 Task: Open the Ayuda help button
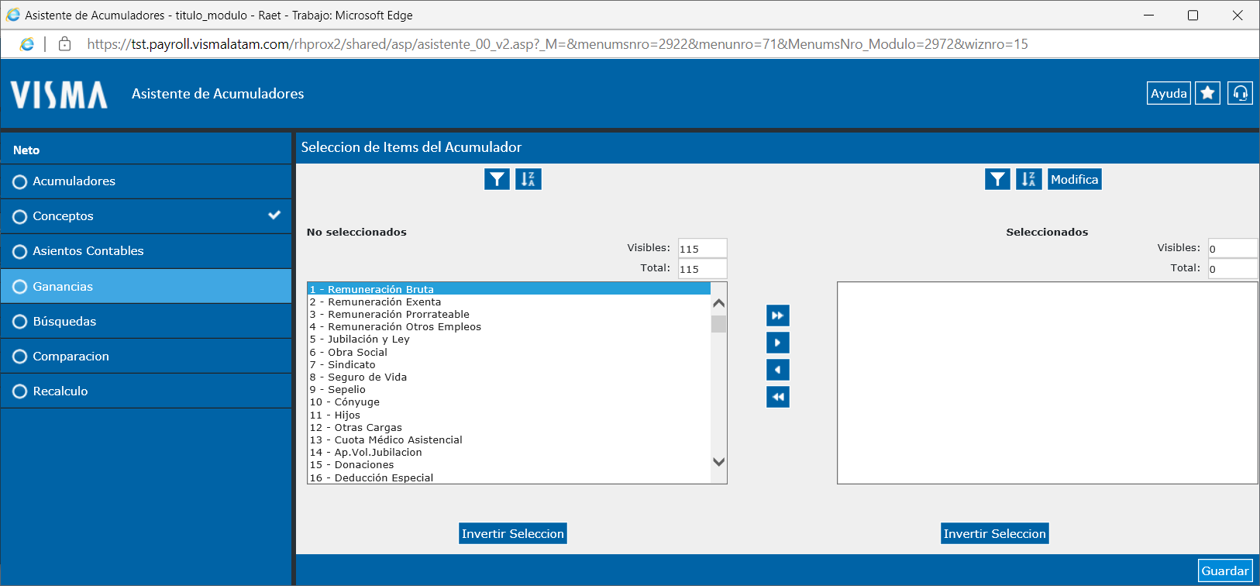coord(1169,93)
